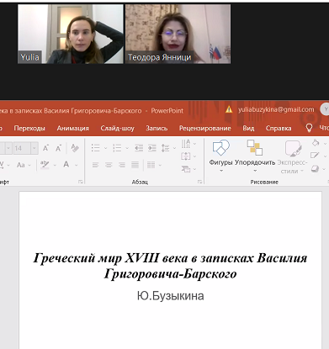
Task: Justify the paragraph text
Action: [135, 165]
